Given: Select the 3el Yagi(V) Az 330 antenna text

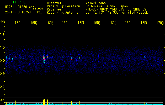Looking at the screenshot, I should point(117,13).
